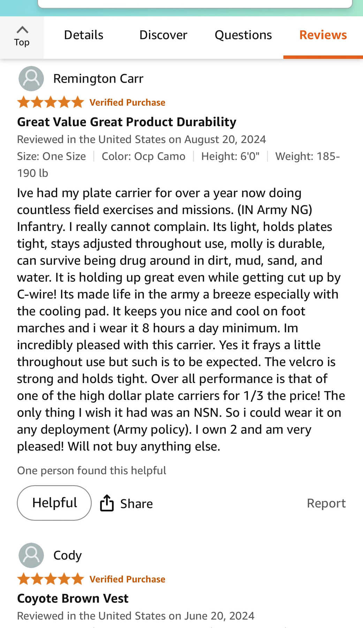The height and width of the screenshot is (628, 363).
Task: Tap Verified Purchase on Remington's review
Action: 127,103
